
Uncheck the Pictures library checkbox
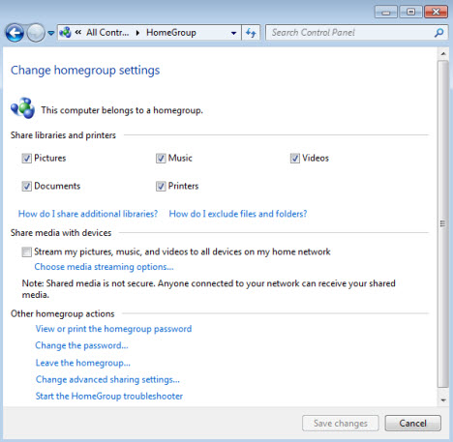(x=27, y=159)
